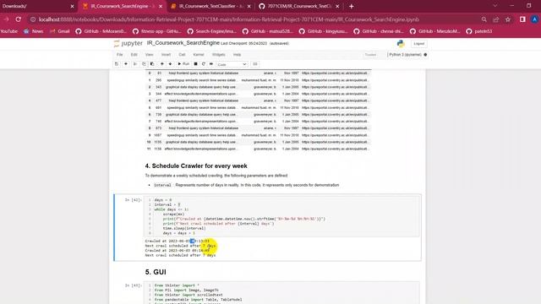The width and height of the screenshot is (541, 304).
Task: Click the zoom magnifier icon in address bar
Action: [484, 19]
